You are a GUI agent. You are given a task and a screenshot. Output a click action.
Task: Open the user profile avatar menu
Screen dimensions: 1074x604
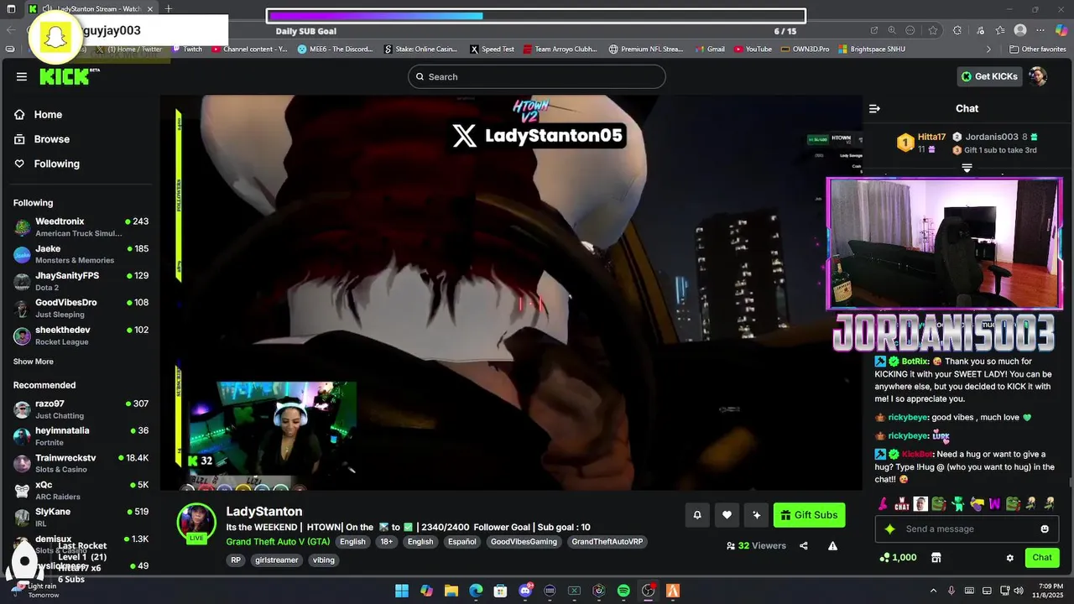tap(1038, 76)
